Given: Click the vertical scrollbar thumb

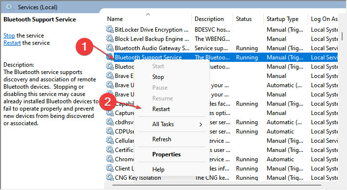Looking at the screenshot, I should pyautogui.click(x=342, y=36).
